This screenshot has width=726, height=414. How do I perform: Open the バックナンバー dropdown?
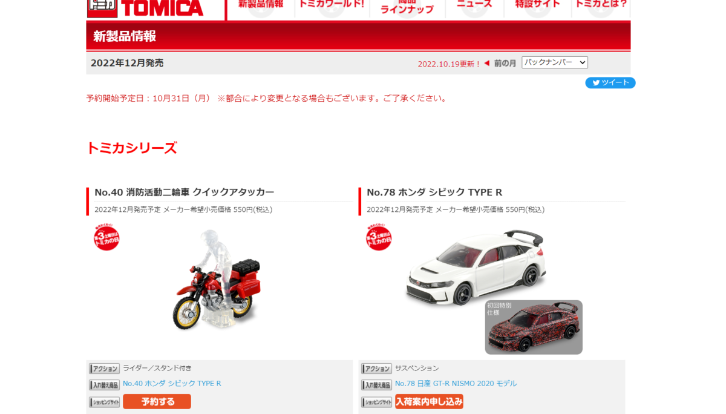555,62
